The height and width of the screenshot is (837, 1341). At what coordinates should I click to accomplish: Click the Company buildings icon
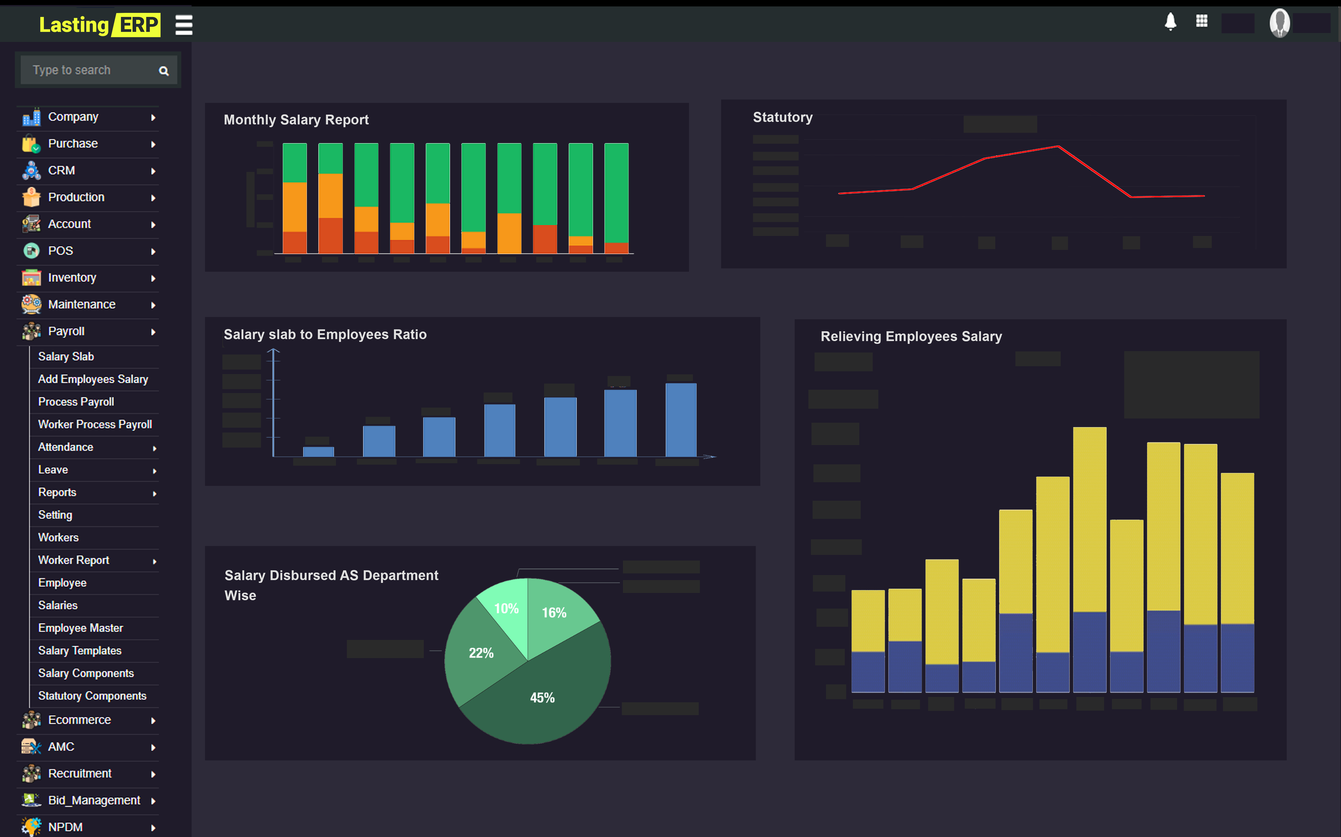click(32, 117)
